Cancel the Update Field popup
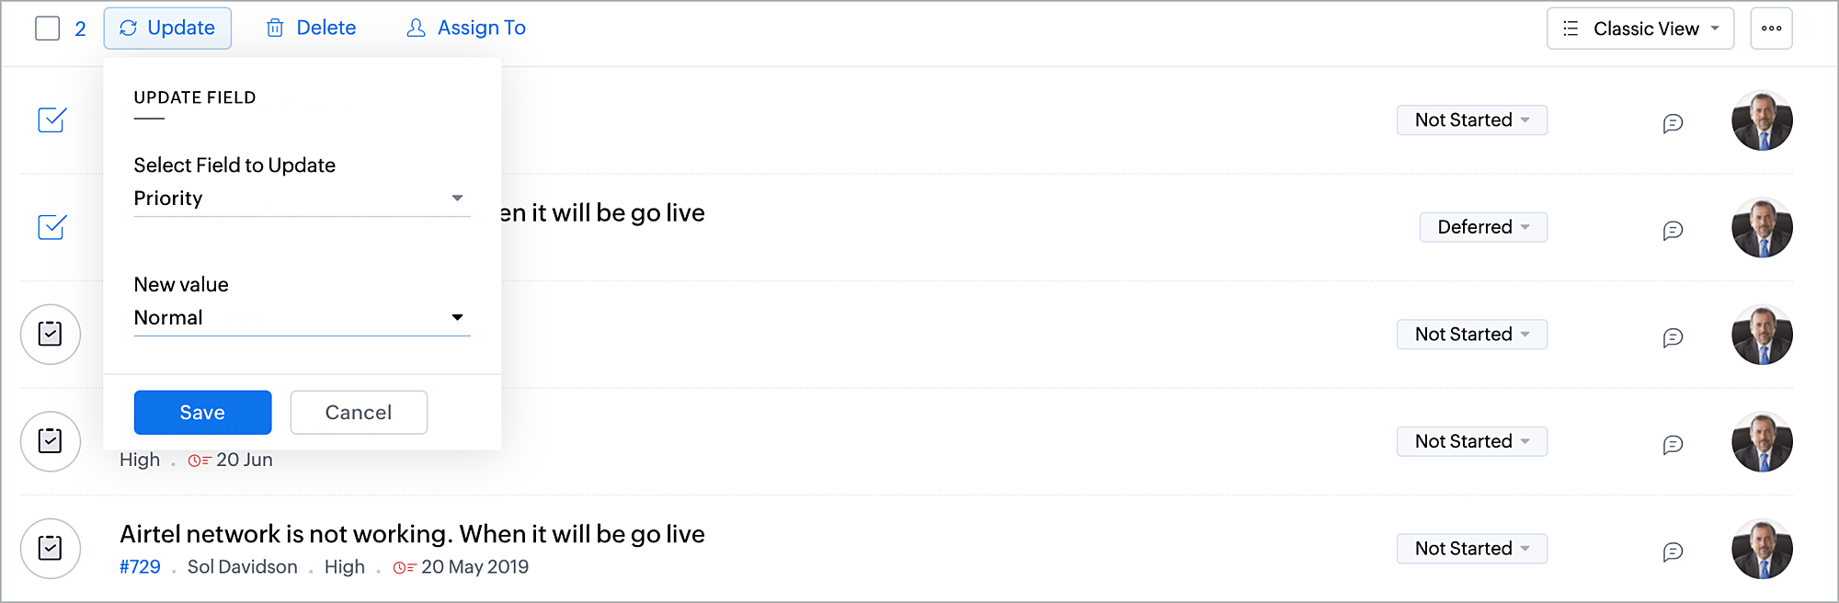Image resolution: width=1839 pixels, height=603 pixels. pyautogui.click(x=359, y=413)
